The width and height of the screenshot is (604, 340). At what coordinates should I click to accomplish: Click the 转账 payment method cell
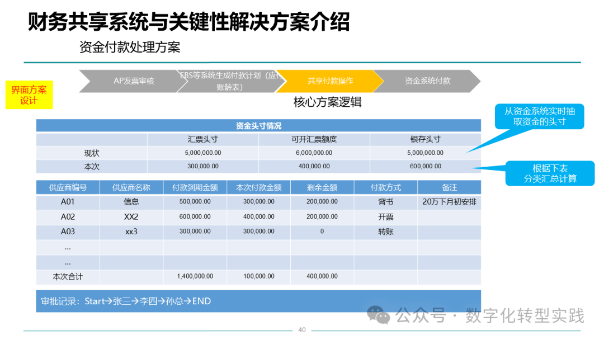tap(385, 232)
